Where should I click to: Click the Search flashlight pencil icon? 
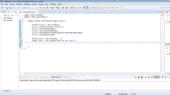point(78,8)
